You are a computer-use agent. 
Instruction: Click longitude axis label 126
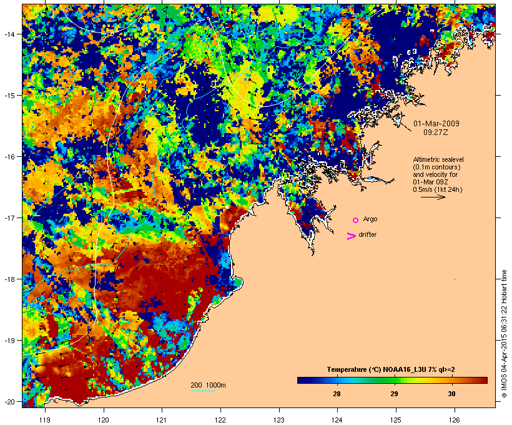click(x=455, y=420)
